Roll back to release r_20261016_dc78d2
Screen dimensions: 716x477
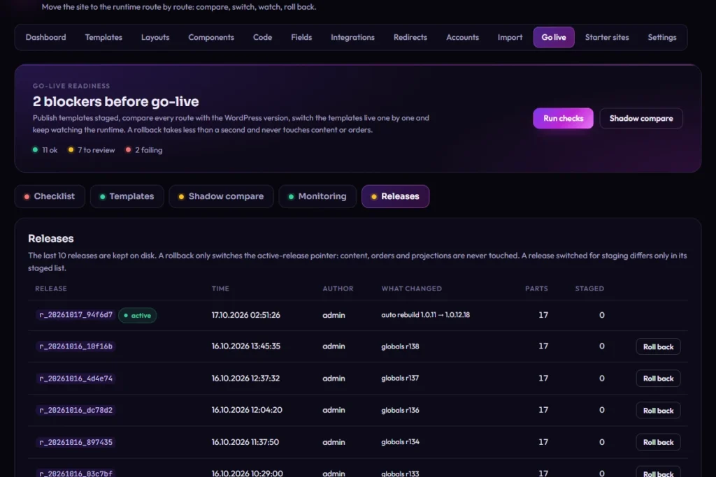(x=658, y=411)
